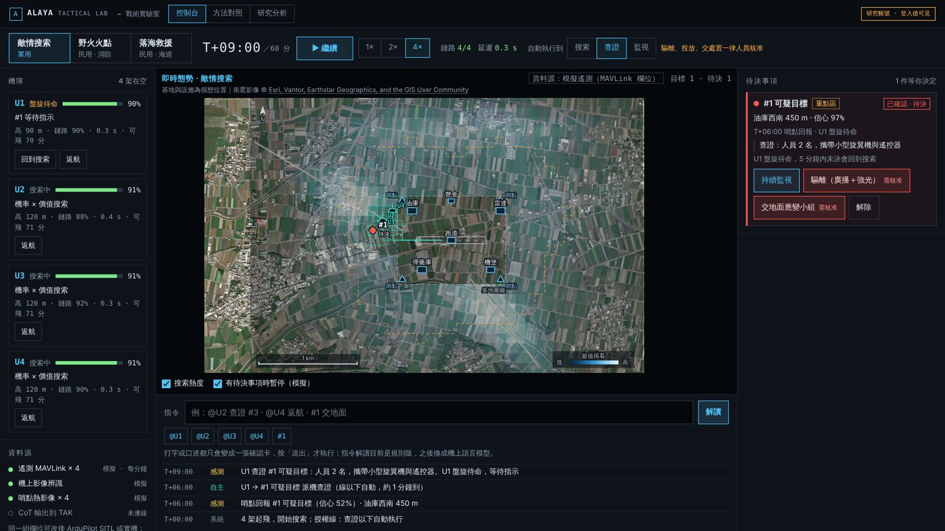Click the 機堡 hangar marker on map
Viewport: 945px width, 531px height.
tap(490, 270)
